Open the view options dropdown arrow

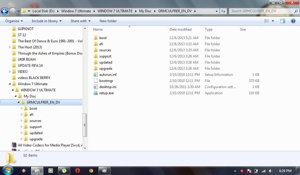click(273, 21)
